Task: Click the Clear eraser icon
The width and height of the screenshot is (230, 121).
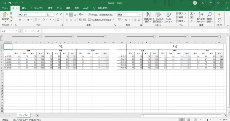Action: point(191,21)
